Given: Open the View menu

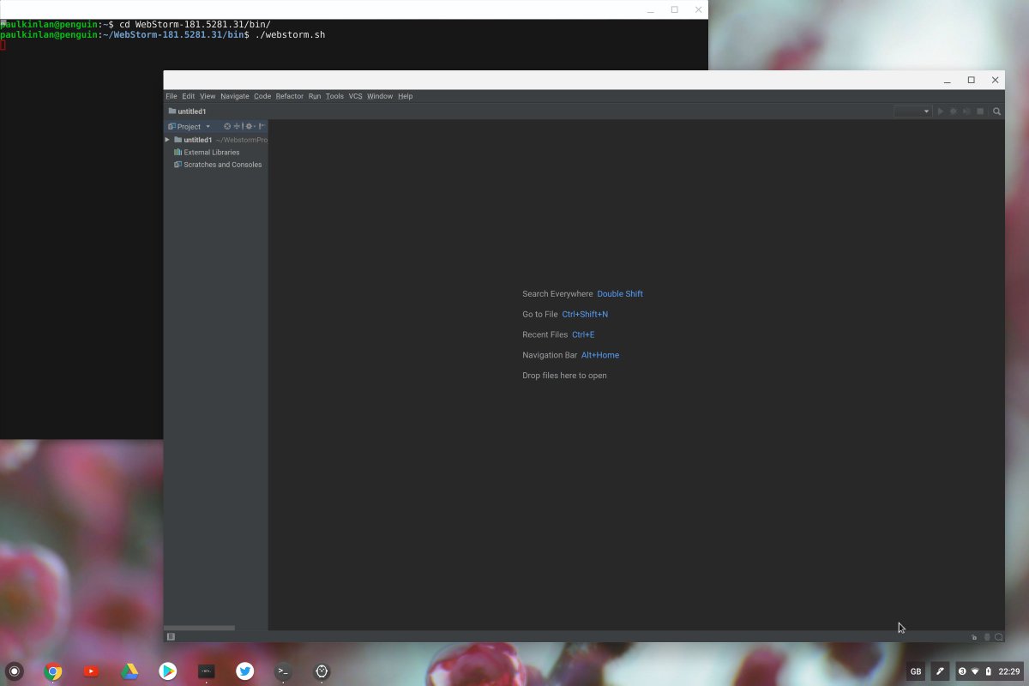Looking at the screenshot, I should (208, 96).
